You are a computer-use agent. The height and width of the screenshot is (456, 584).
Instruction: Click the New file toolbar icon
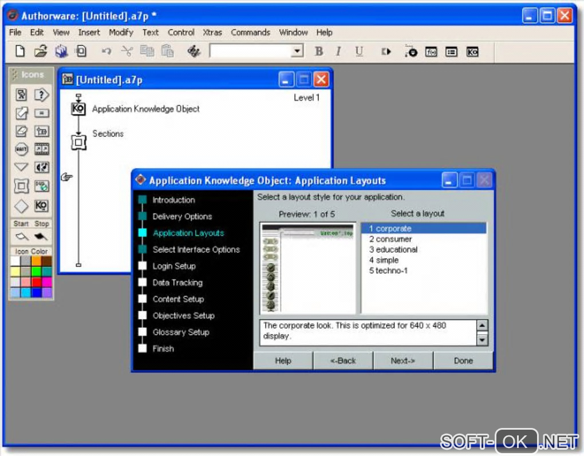click(20, 51)
